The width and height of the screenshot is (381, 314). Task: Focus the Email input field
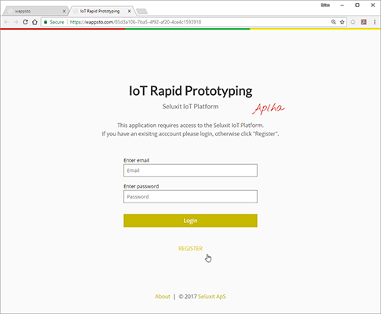pyautogui.click(x=190, y=170)
